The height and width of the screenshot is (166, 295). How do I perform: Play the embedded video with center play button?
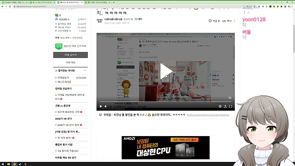[166, 71]
